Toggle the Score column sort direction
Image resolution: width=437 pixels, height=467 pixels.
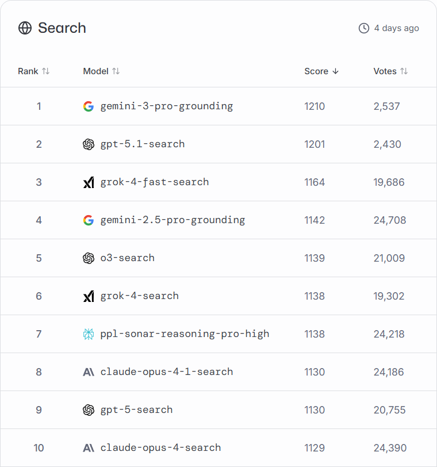tap(321, 71)
